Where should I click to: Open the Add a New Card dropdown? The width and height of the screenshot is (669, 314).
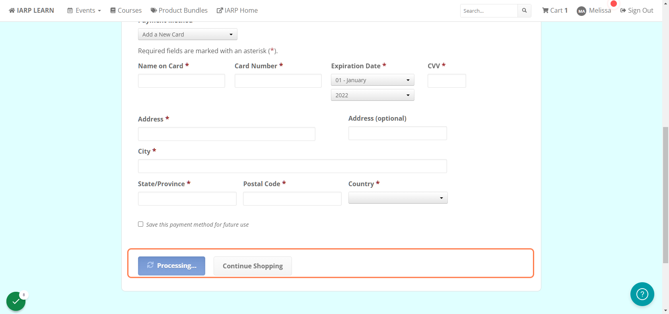pos(188,35)
